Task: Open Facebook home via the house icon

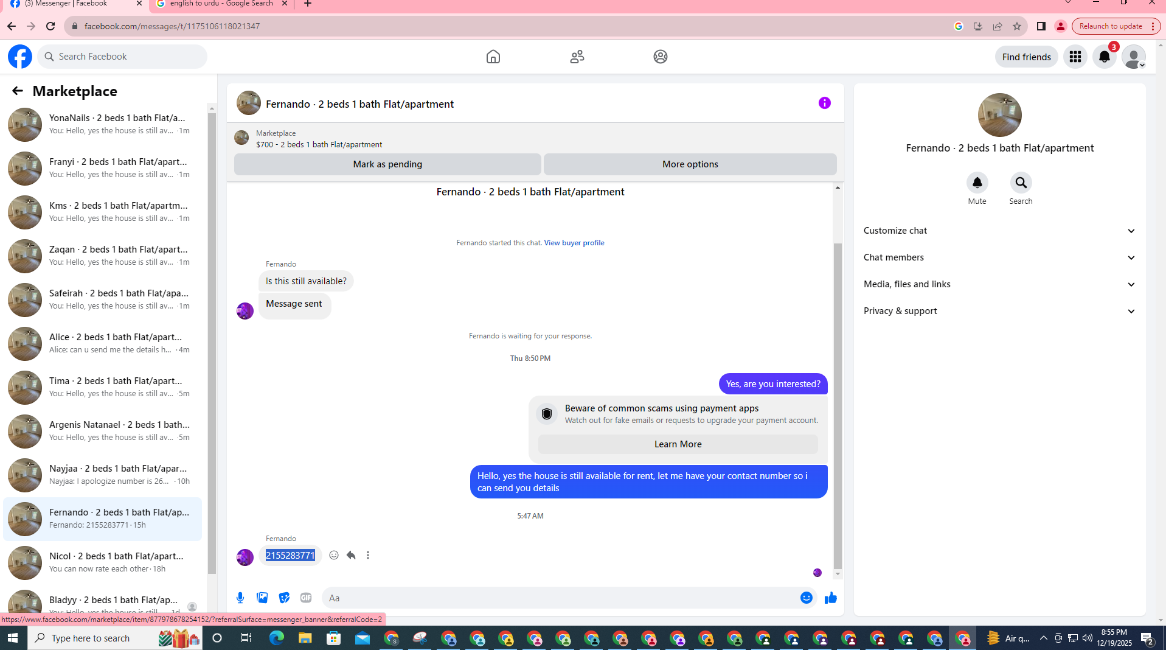Action: click(493, 57)
